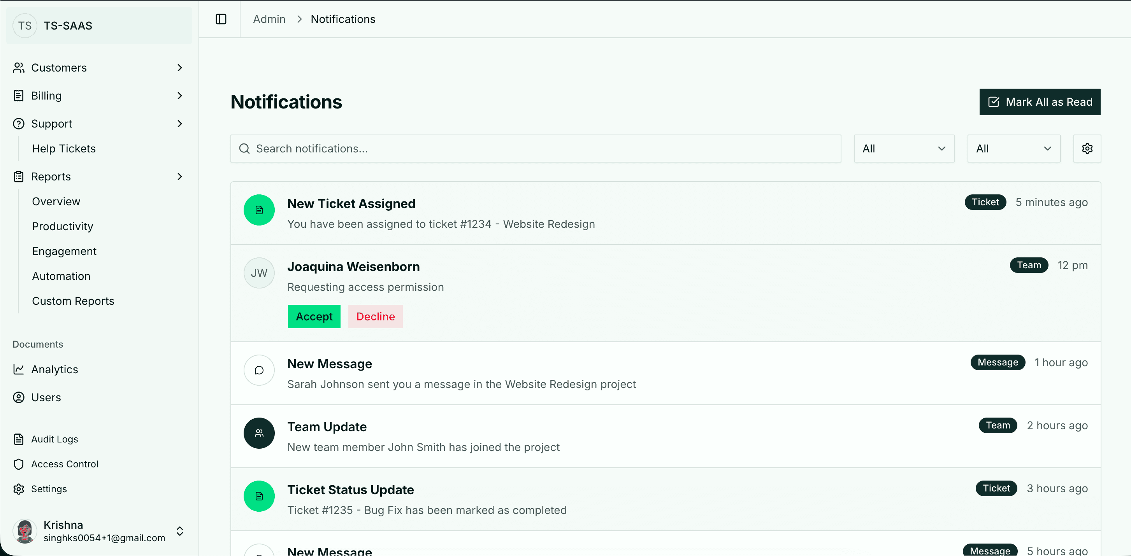The width and height of the screenshot is (1131, 556).
Task: Click the Team badge on 2 hours ago row
Action: tap(998, 425)
